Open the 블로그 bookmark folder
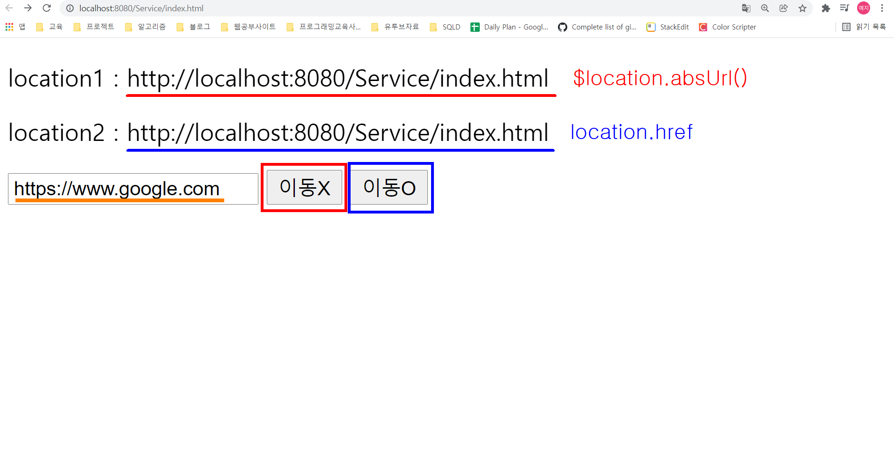 pyautogui.click(x=193, y=27)
